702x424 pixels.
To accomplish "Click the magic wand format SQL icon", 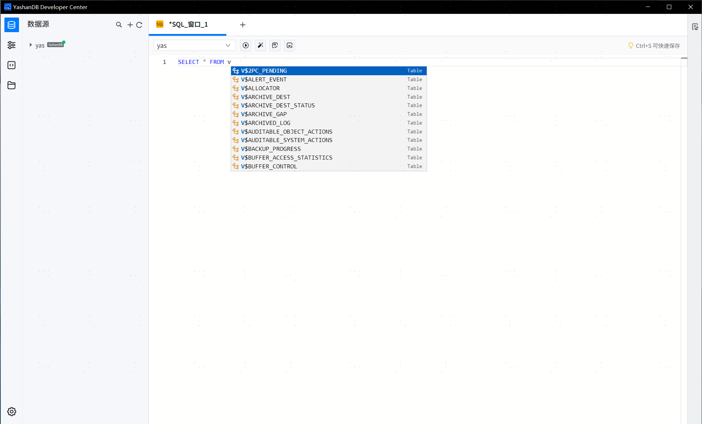I will [x=260, y=45].
